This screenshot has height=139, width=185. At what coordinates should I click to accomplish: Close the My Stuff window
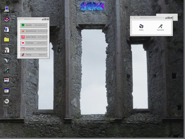(171, 18)
